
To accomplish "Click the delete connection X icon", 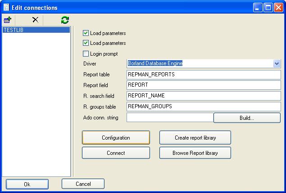I will click(35, 20).
